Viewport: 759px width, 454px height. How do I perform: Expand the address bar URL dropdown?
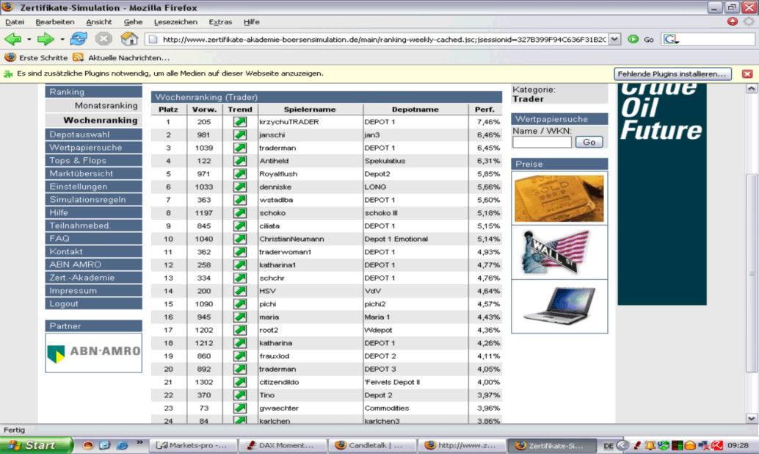[614, 40]
